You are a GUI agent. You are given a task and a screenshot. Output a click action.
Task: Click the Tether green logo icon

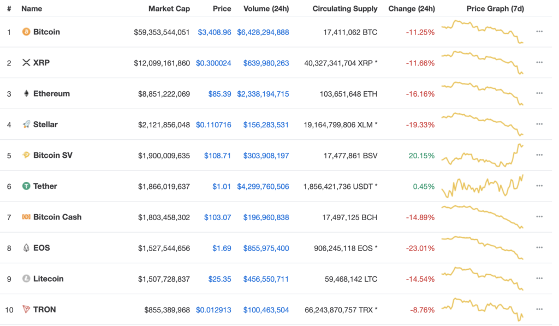26,186
